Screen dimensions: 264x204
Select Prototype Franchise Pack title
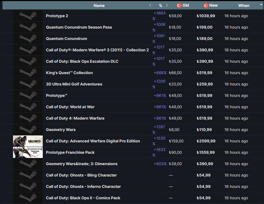tap(70, 152)
